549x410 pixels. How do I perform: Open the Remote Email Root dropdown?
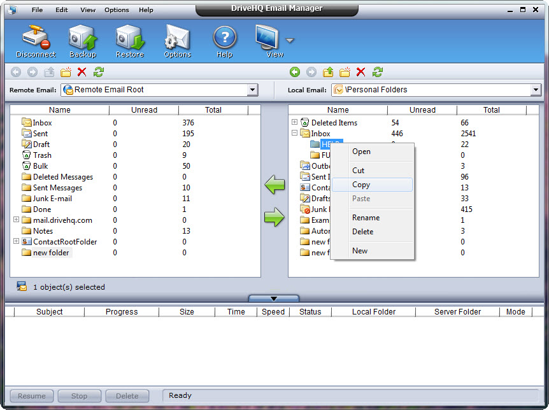pyautogui.click(x=252, y=90)
